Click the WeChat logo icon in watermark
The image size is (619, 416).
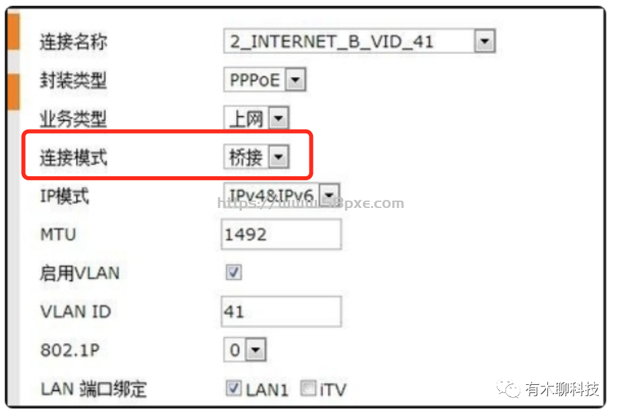click(508, 388)
